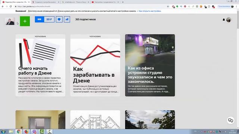Viewport: 239px width, 134px height.
Task: Open draft card "С чего начать работу в Дзене"
Action: pyautogui.click(x=40, y=66)
